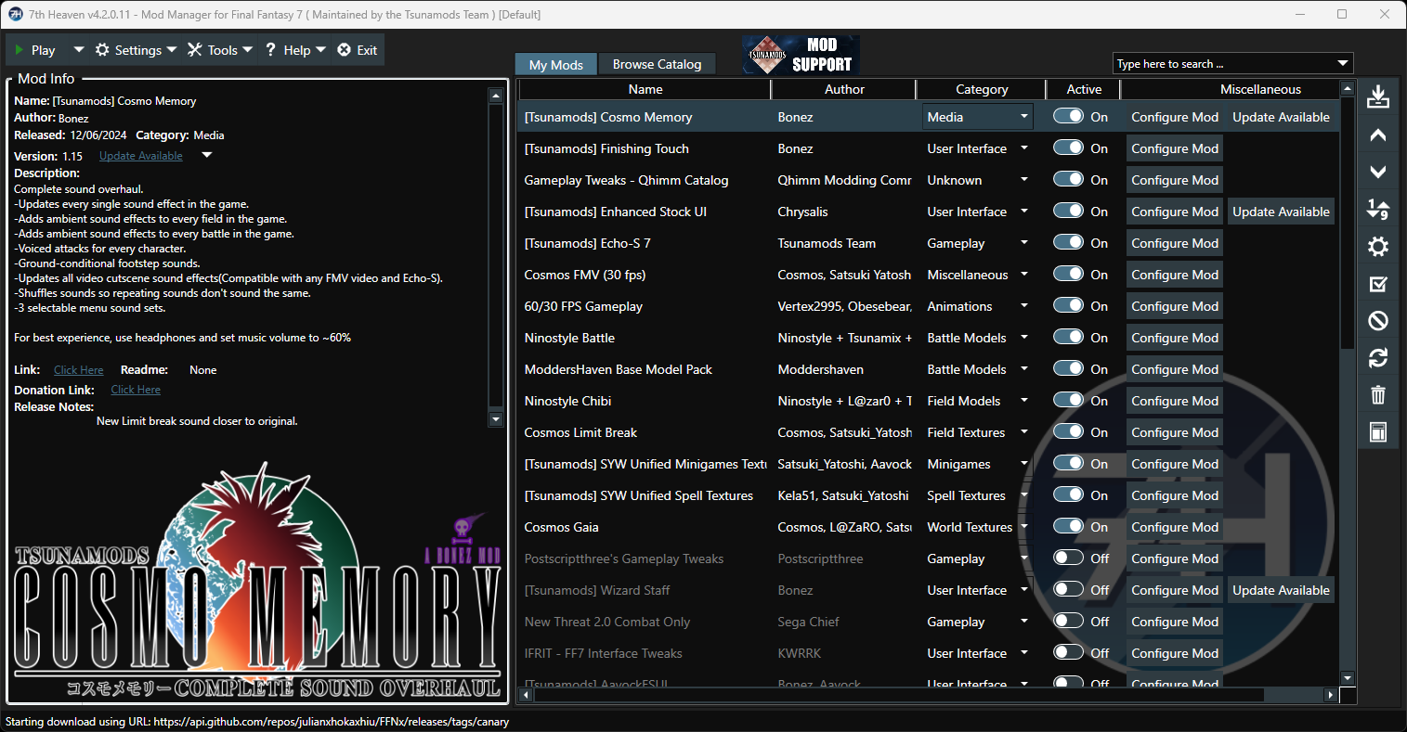Click Update Available link in Mod Info
The width and height of the screenshot is (1407, 732).
point(141,156)
